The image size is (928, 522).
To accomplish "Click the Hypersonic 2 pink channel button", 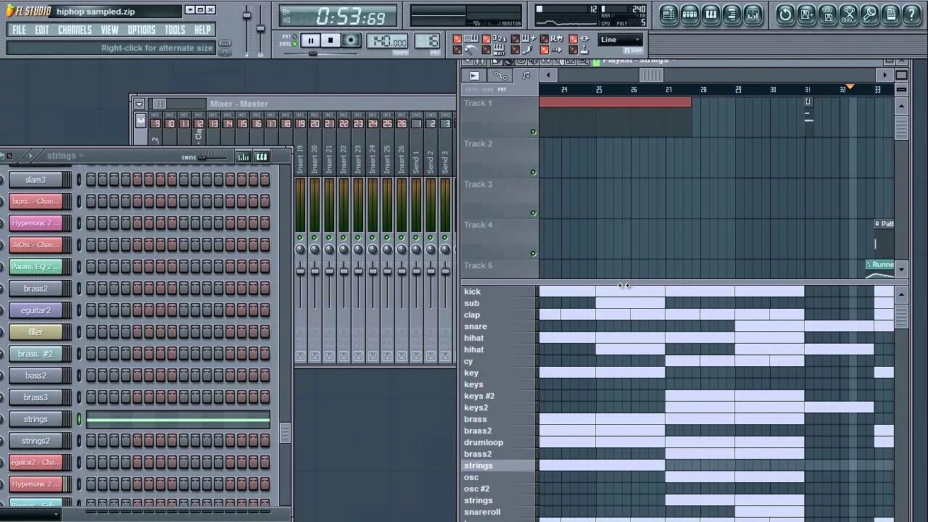I will pyautogui.click(x=36, y=223).
